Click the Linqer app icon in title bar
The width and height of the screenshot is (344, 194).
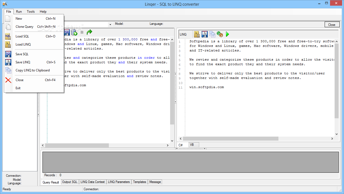[x=5, y=4]
